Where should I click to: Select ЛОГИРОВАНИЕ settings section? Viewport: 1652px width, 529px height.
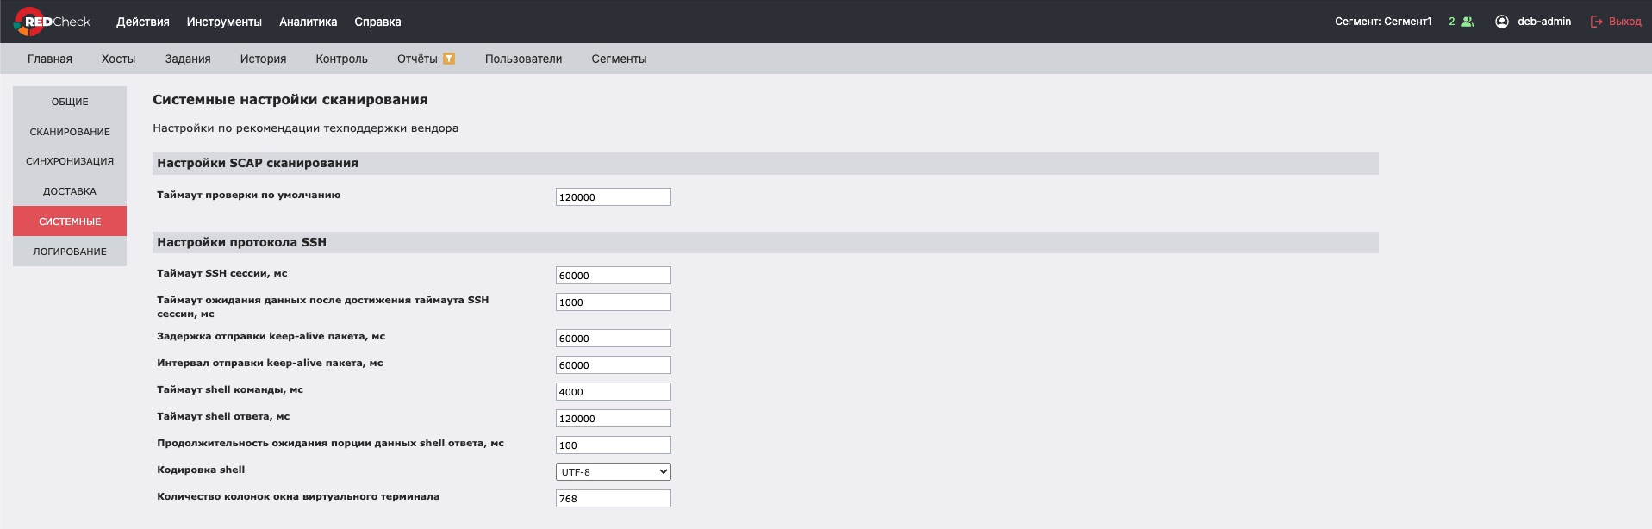click(70, 252)
